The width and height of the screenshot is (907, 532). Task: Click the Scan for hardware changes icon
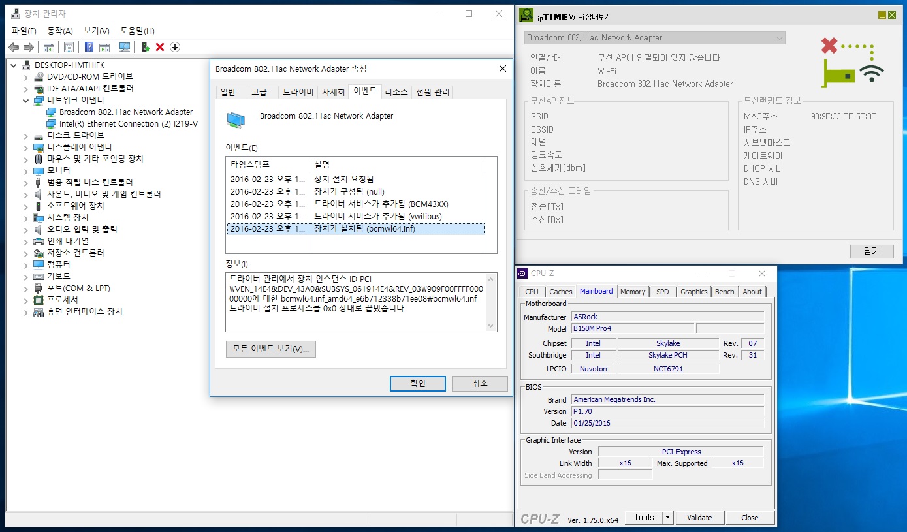click(124, 47)
